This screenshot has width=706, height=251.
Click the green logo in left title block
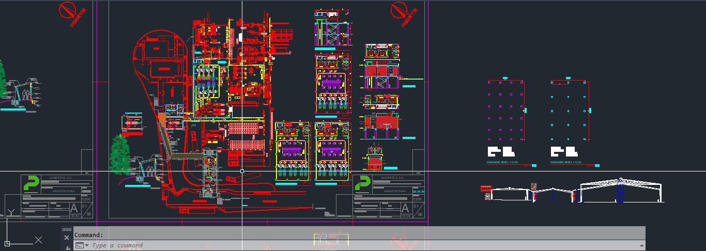pos(30,183)
